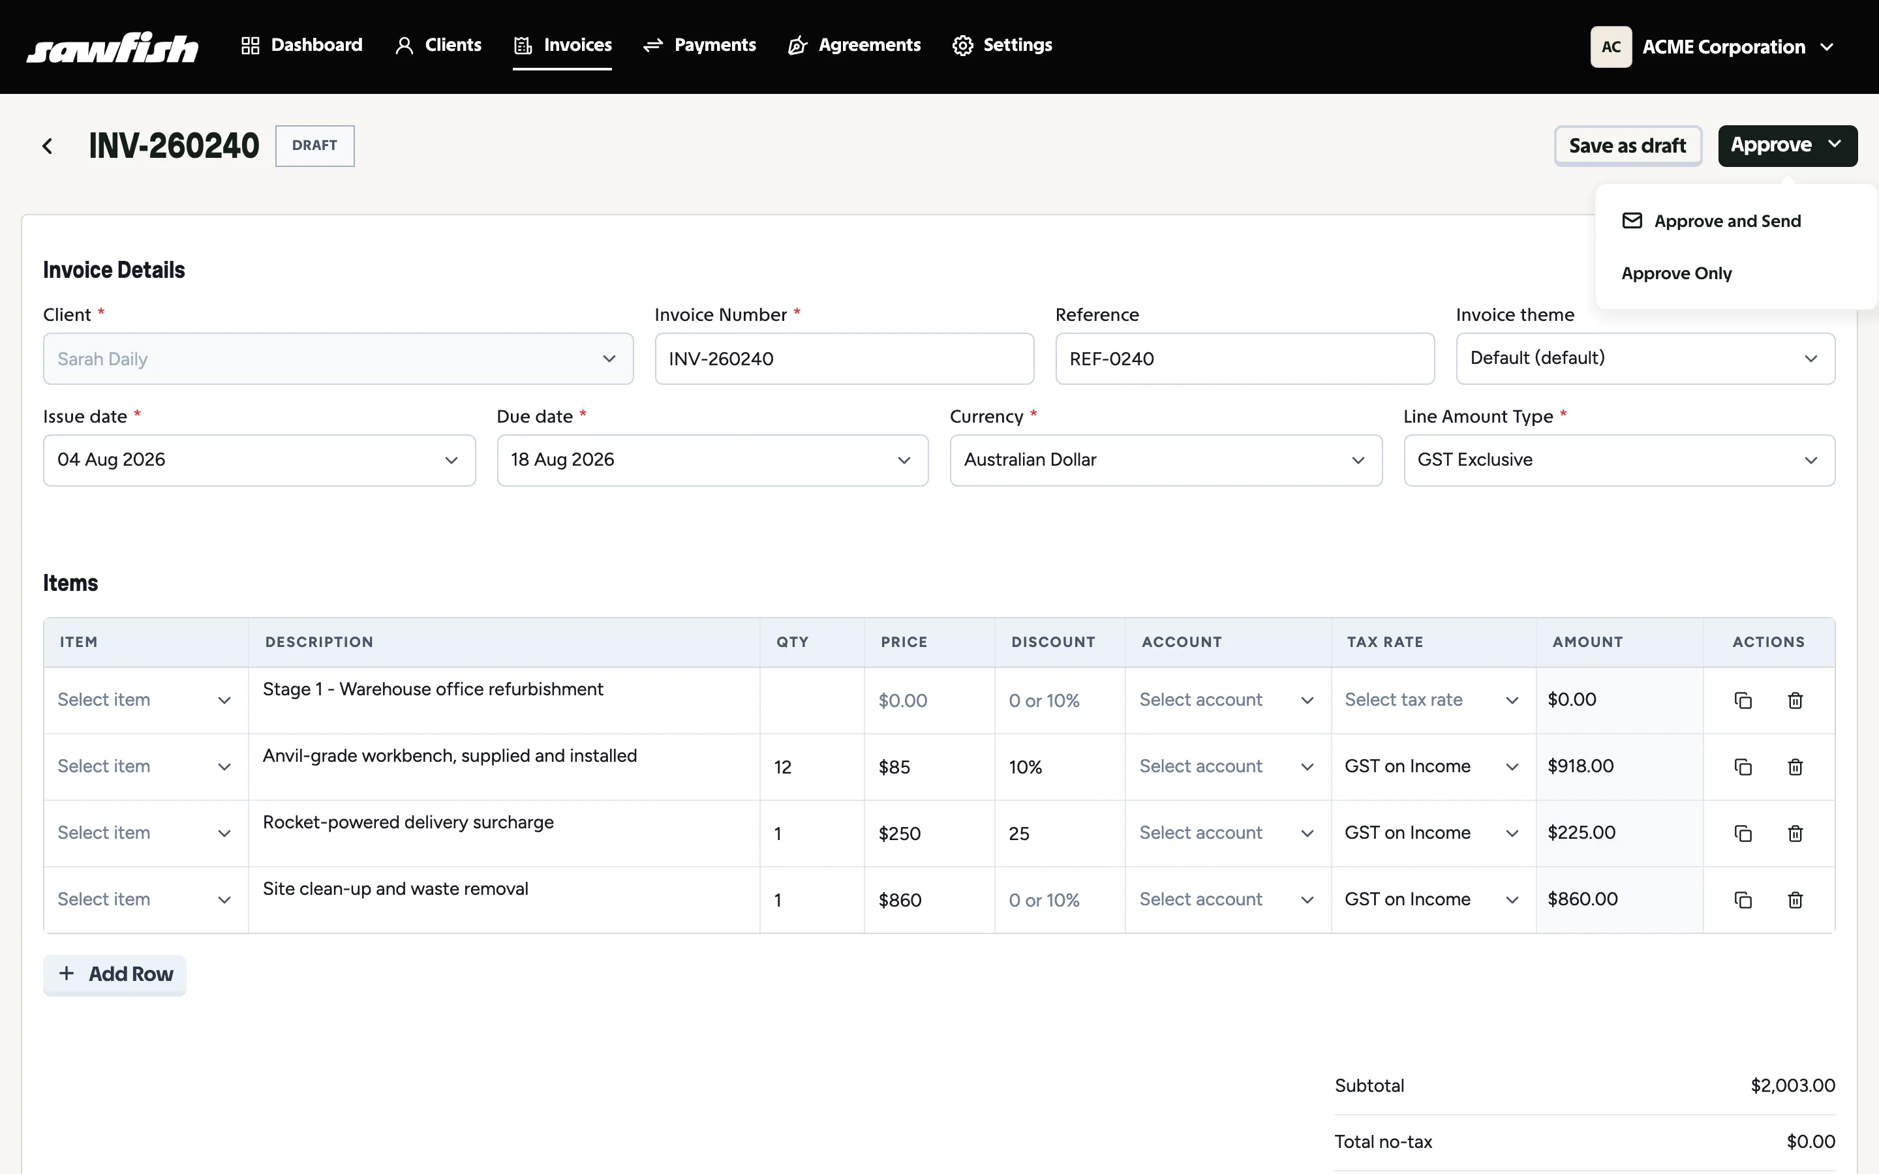The height and width of the screenshot is (1174, 1879).
Task: Open the Line Amount Type dropdown
Action: coord(1619,460)
